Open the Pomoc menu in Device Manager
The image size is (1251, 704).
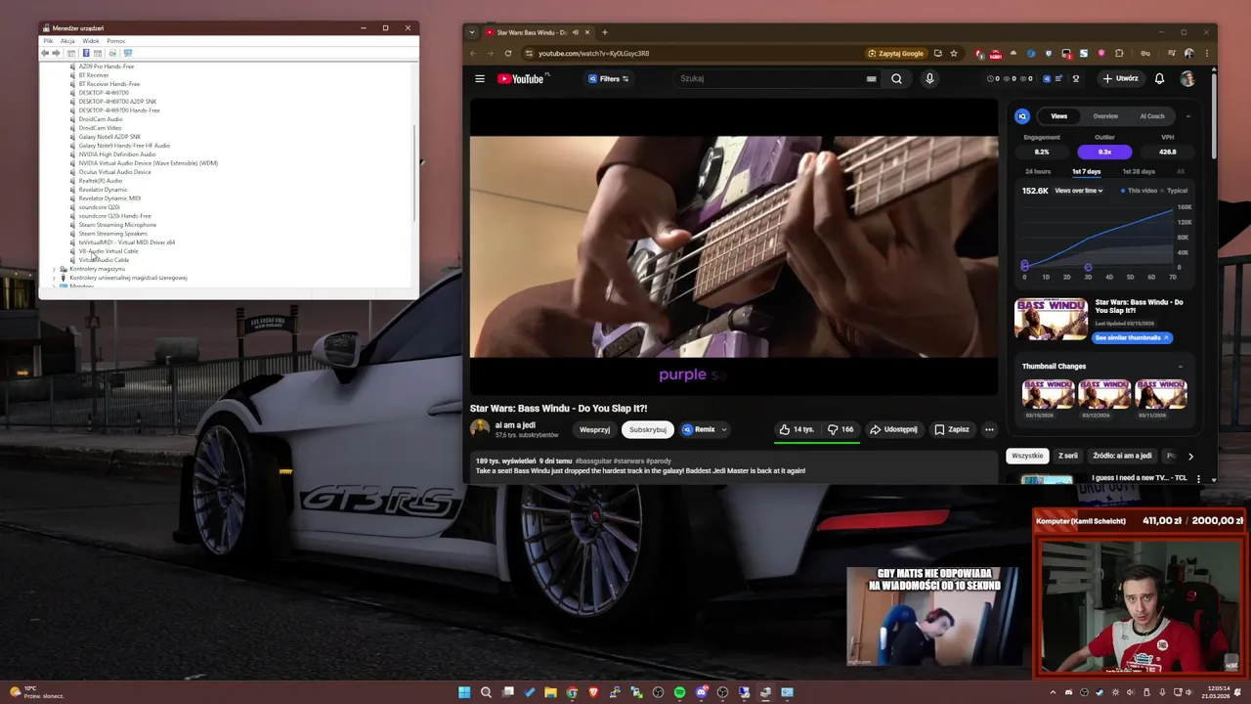116,41
